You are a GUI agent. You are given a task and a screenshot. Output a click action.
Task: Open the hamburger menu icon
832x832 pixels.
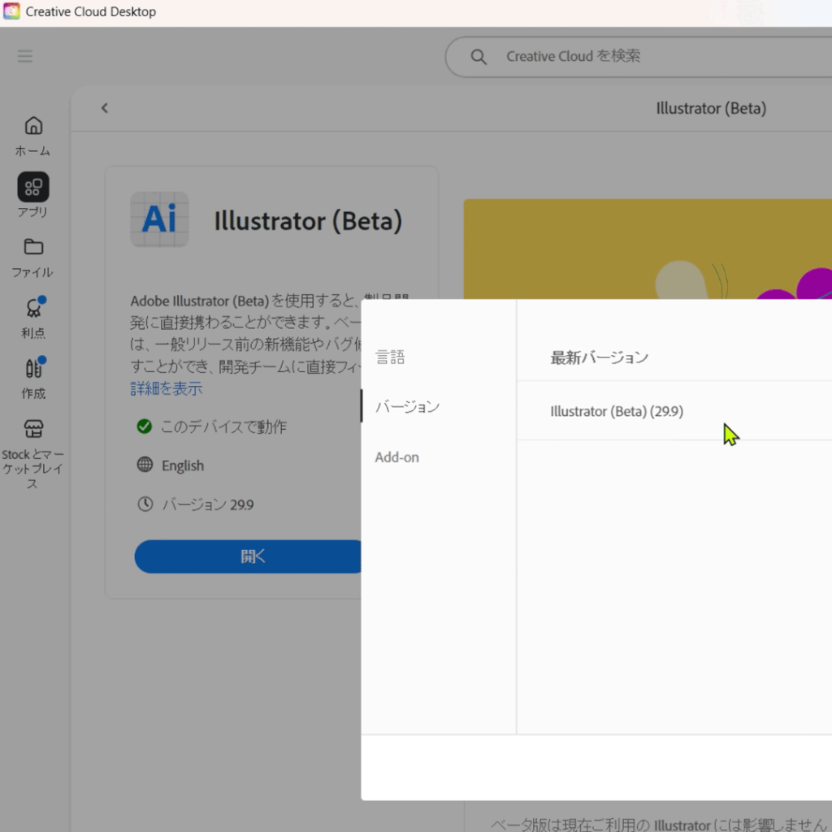tap(25, 56)
